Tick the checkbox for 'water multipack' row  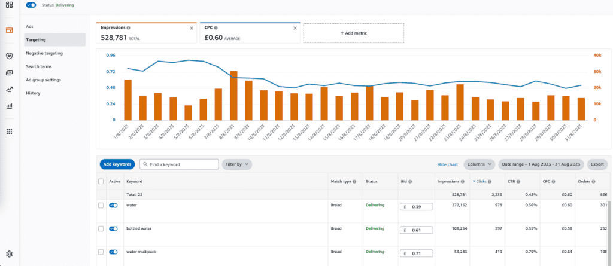(101, 252)
